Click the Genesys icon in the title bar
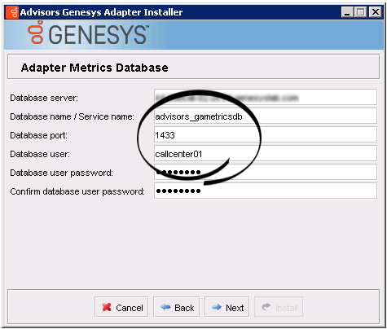The width and height of the screenshot is (387, 329). tap(12, 12)
